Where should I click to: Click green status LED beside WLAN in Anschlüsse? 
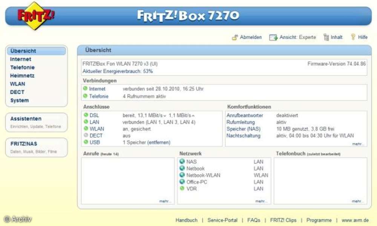coord(86,128)
